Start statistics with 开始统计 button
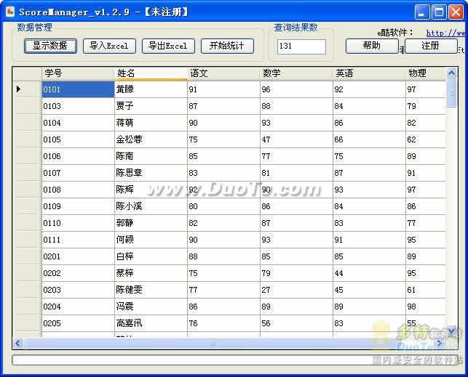Screen dimensions: 468x377 coord(227,46)
